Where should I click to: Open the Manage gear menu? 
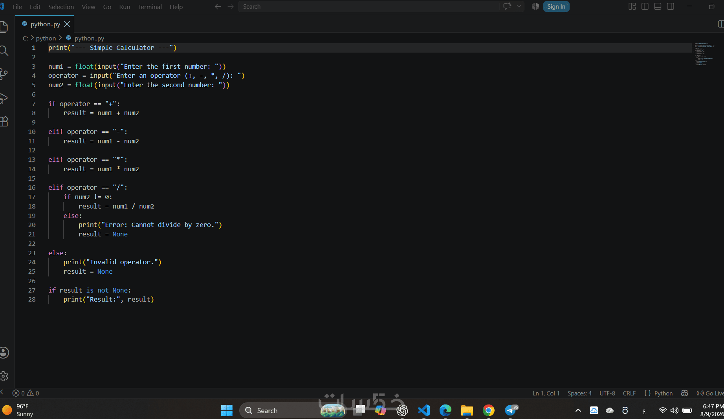pyautogui.click(x=4, y=376)
